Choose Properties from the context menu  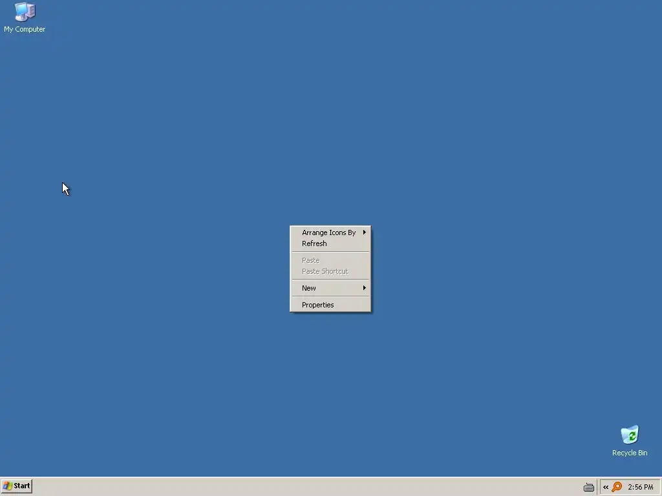point(330,305)
